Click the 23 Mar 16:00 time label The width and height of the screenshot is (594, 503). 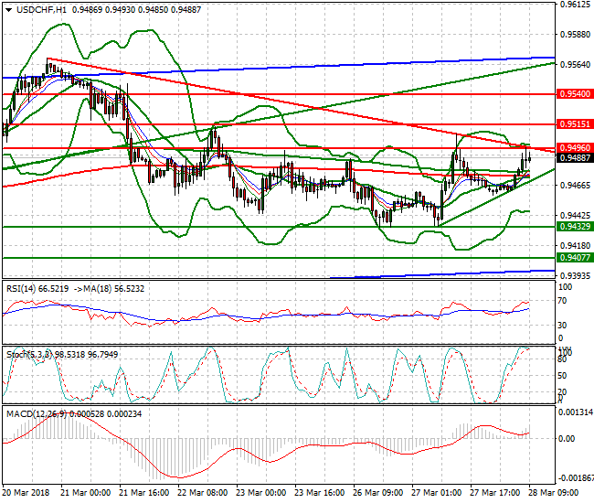coord(319,493)
